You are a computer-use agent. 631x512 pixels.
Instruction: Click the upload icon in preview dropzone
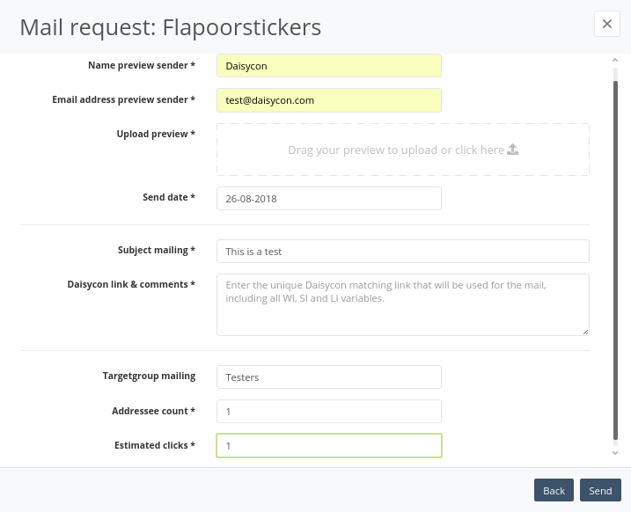coord(512,150)
